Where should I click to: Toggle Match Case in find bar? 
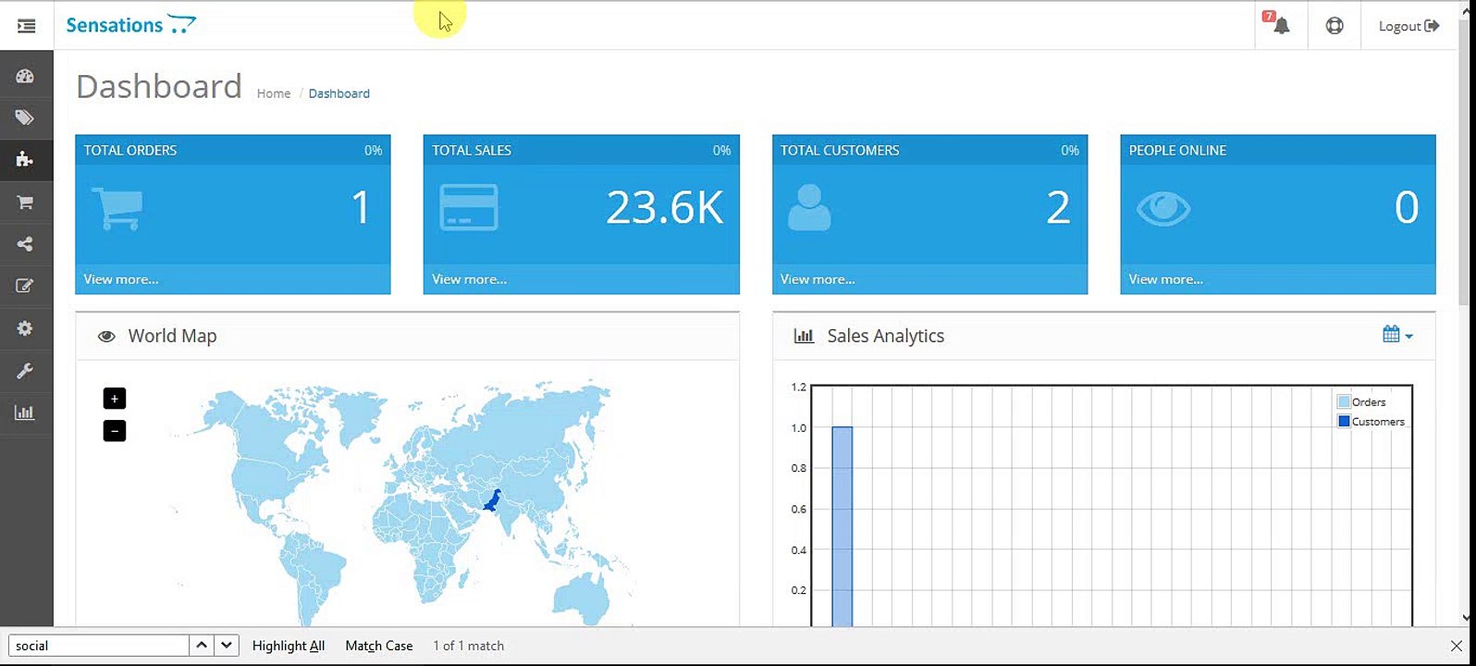click(378, 646)
